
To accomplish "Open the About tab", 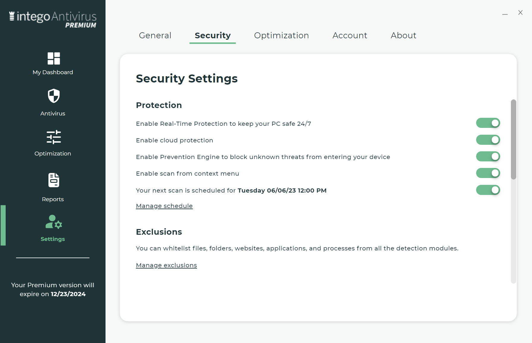I will coord(403,35).
